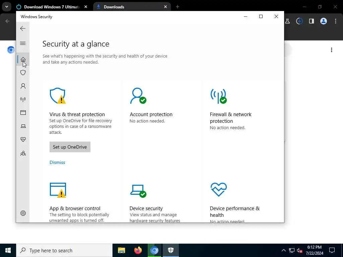Viewport: 343px width, 257px height.
Task: Open the Virus & threat protection heading
Action: click(77, 114)
